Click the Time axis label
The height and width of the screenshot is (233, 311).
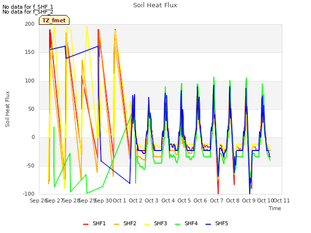coord(275,208)
